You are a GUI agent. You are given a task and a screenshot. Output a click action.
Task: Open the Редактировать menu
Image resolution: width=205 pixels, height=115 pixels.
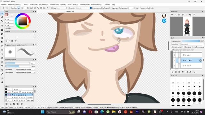point(14,4)
